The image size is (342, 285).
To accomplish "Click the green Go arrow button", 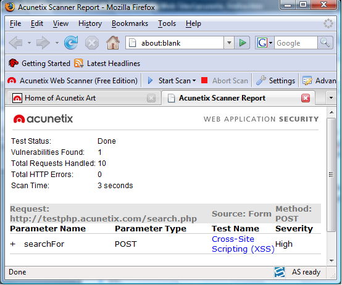I will pyautogui.click(x=243, y=43).
